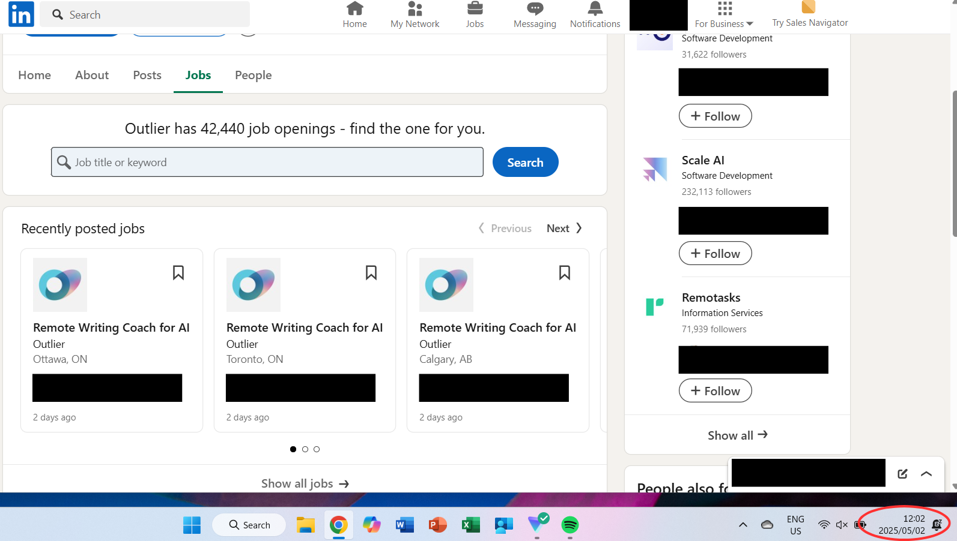Open Notifications bell in top navigation
The width and height of the screenshot is (957, 541).
(x=595, y=15)
